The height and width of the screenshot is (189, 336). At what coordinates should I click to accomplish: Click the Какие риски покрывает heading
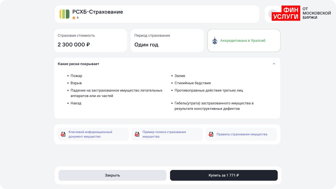pos(78,64)
